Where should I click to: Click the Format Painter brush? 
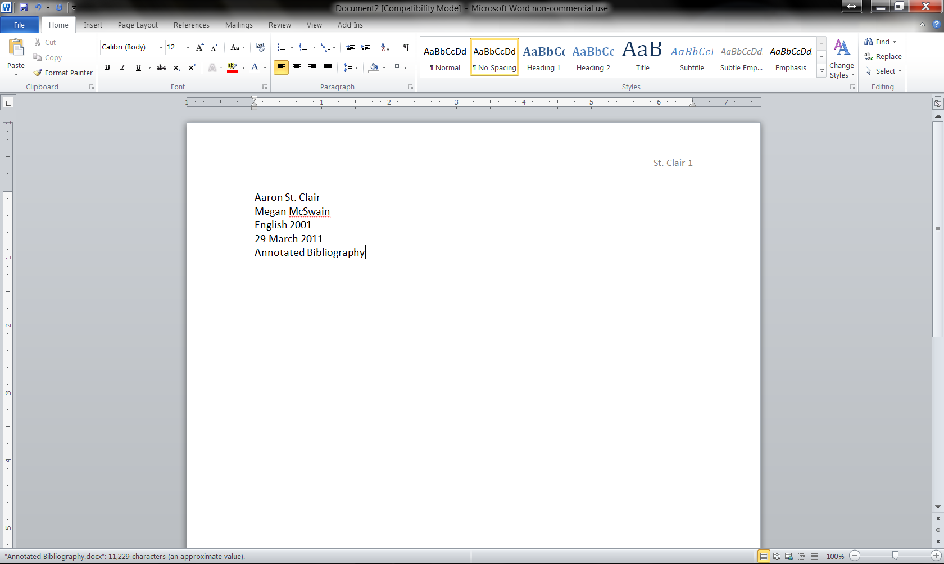pos(38,73)
